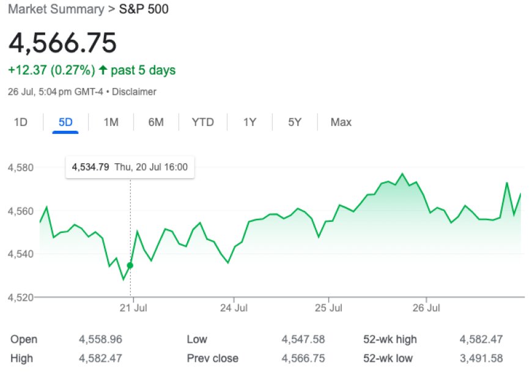The height and width of the screenshot is (374, 532).
Task: Select the 5D time range tab
Action: tap(65, 122)
